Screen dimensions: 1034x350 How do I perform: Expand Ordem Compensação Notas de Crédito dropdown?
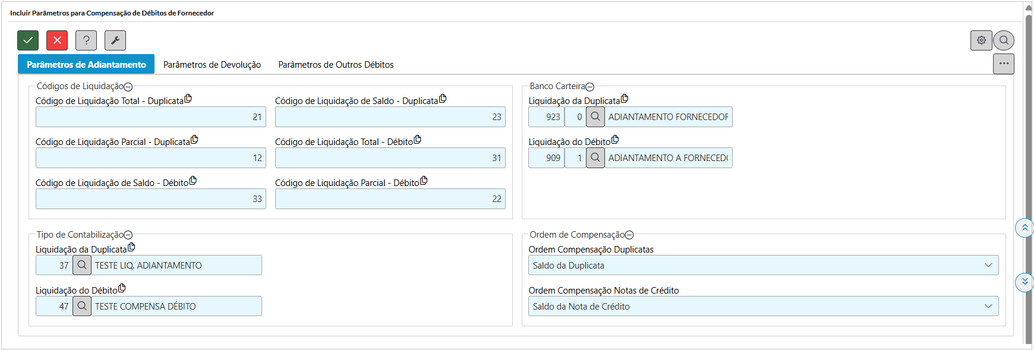[763, 307]
